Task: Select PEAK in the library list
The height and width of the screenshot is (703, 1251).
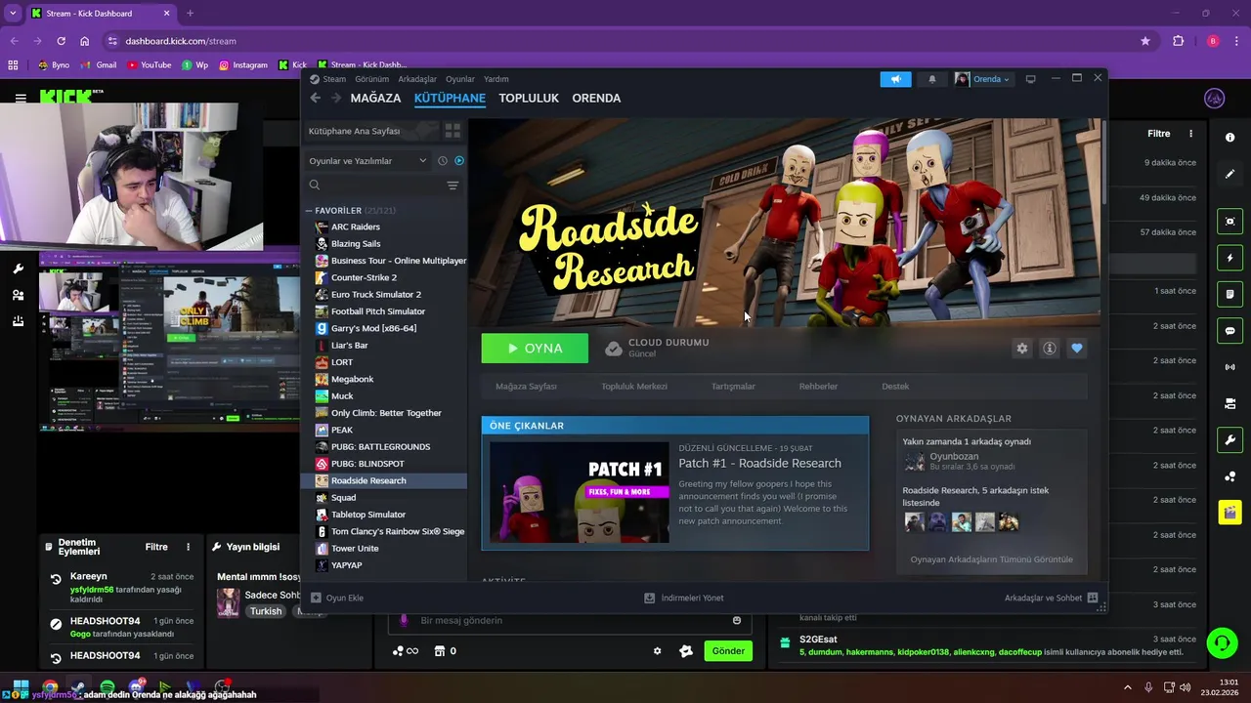Action: (342, 430)
